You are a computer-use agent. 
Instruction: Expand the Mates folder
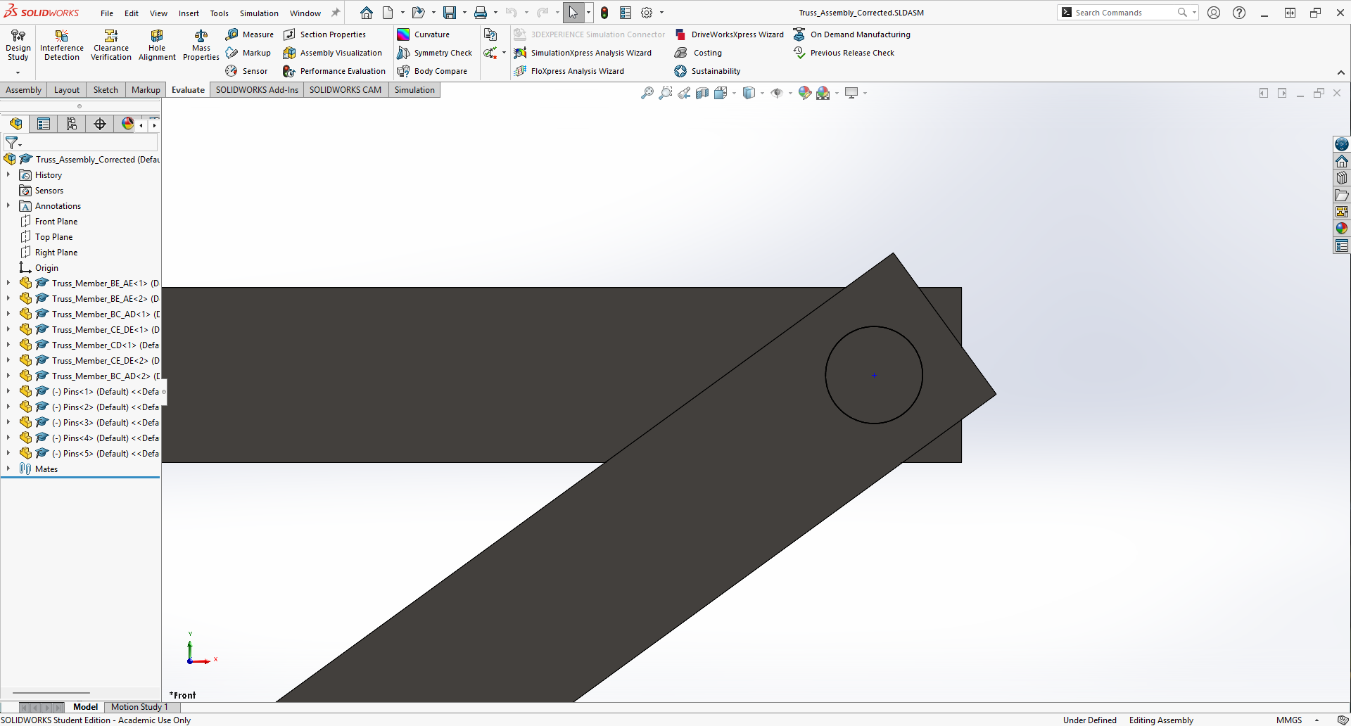[8, 469]
